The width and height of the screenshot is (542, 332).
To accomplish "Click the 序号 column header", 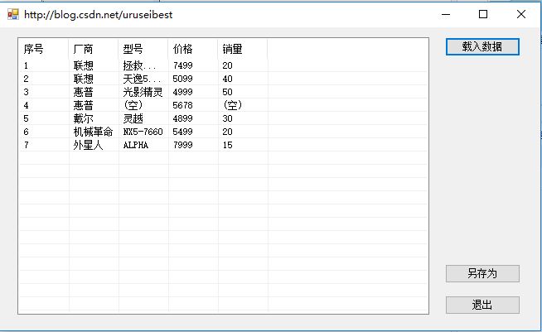I will [44, 49].
